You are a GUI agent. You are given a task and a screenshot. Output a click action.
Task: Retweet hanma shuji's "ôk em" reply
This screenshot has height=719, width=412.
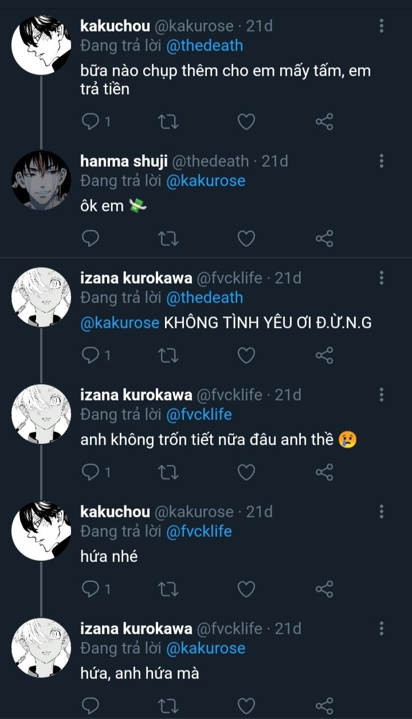click(168, 238)
